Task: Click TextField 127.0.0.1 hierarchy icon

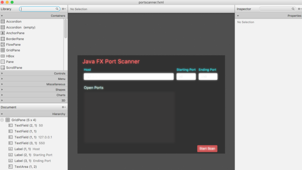Action: click(11, 137)
